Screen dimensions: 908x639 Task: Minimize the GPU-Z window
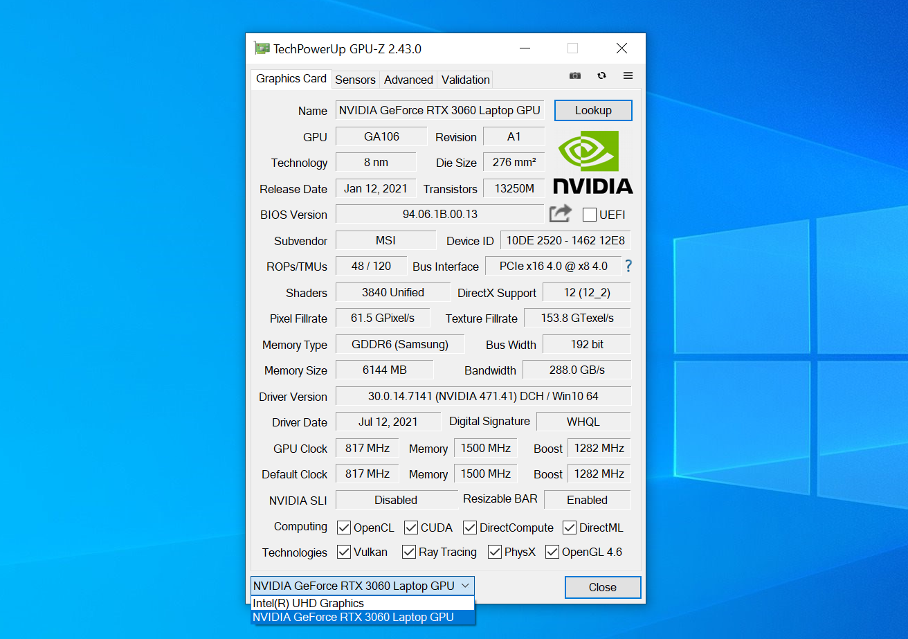[x=526, y=48]
